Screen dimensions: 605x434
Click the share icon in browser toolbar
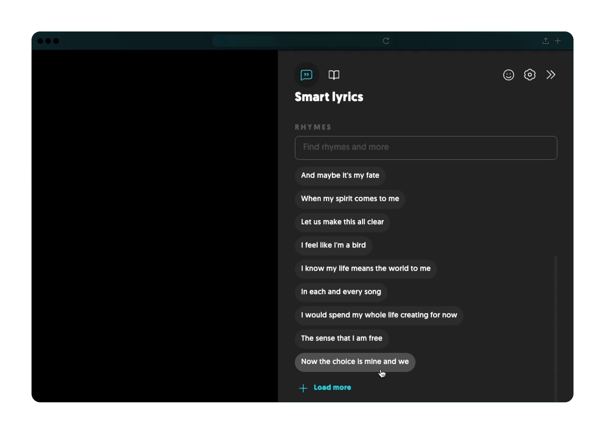point(545,41)
